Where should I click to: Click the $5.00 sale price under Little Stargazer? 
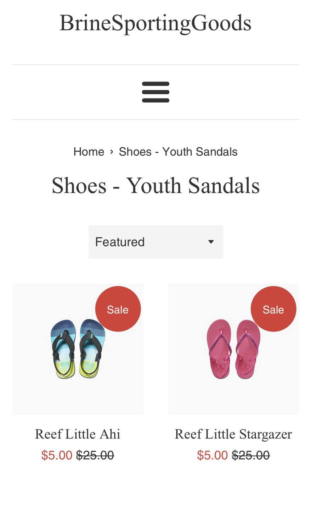tap(212, 455)
